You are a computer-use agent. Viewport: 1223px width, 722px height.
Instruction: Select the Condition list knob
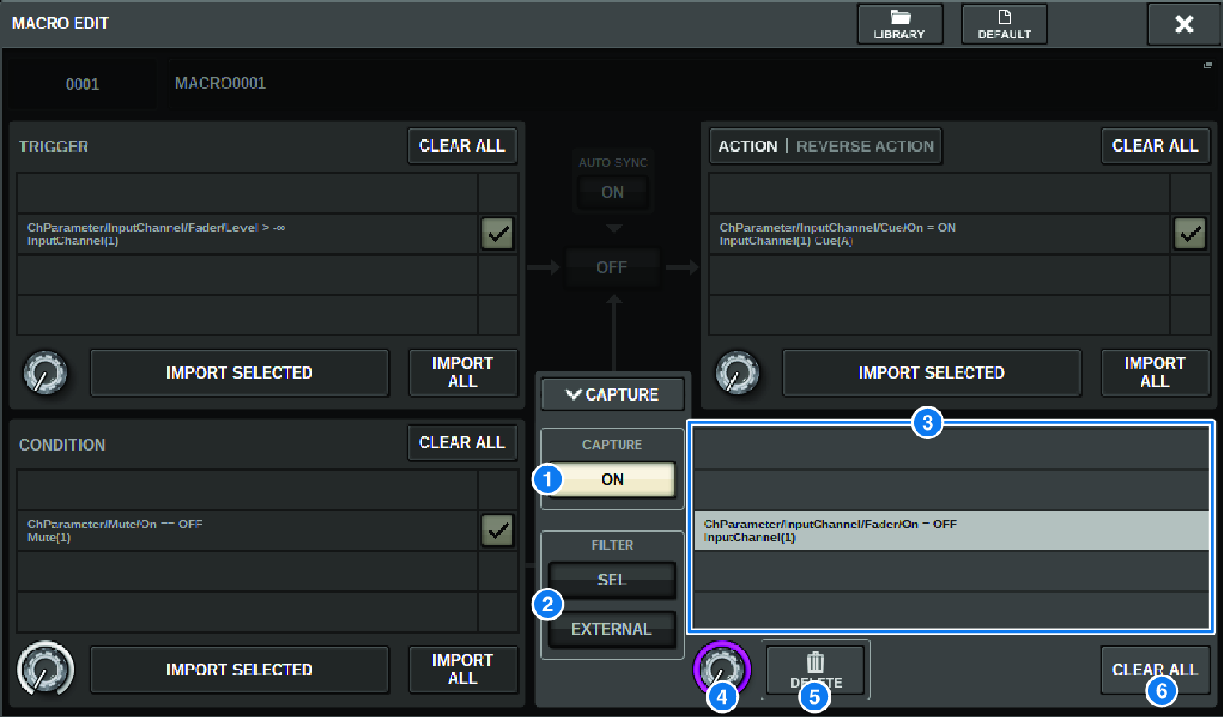pos(46,669)
